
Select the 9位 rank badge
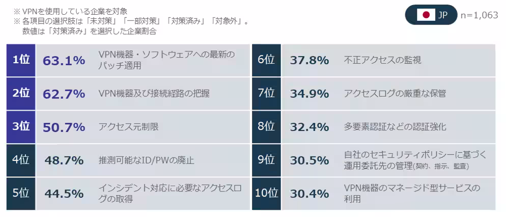pyautogui.click(x=266, y=160)
